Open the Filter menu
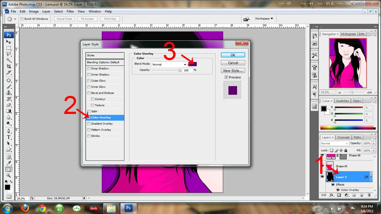This screenshot has height=214, width=381. [70, 11]
